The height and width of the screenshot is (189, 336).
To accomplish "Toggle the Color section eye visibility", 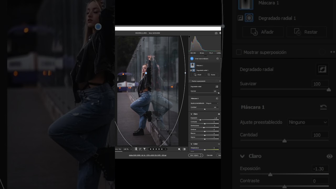I will tap(219, 144).
